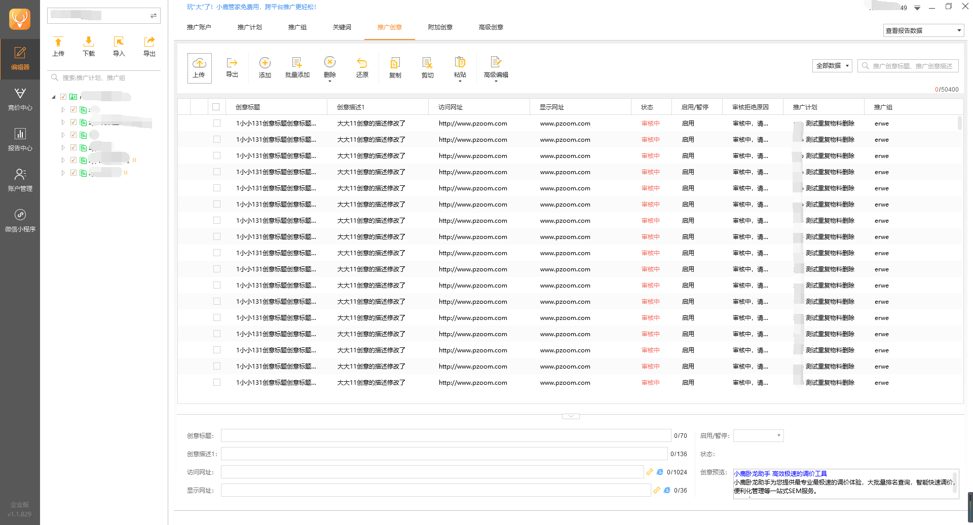This screenshot has height=525, width=973.
Task: Open the 竞价中心 sidebar section
Action: [x=20, y=99]
